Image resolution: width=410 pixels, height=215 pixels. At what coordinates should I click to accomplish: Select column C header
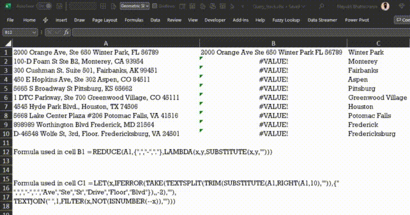point(378,43)
